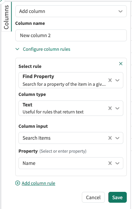
Task: Click the plus circle icon
Action: coord(18,183)
